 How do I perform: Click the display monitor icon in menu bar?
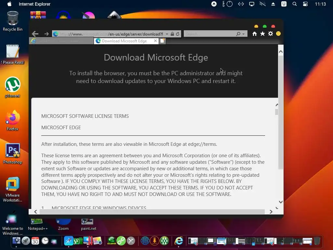(252, 4)
